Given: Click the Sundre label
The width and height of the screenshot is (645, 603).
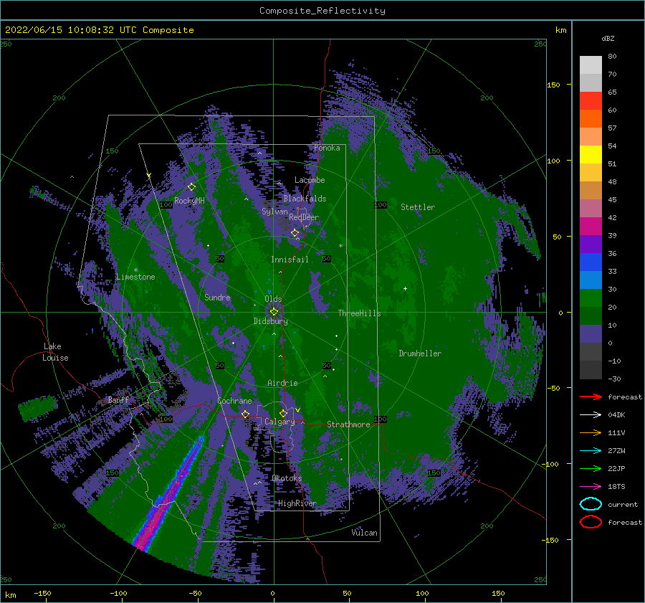Looking at the screenshot, I should 217,297.
